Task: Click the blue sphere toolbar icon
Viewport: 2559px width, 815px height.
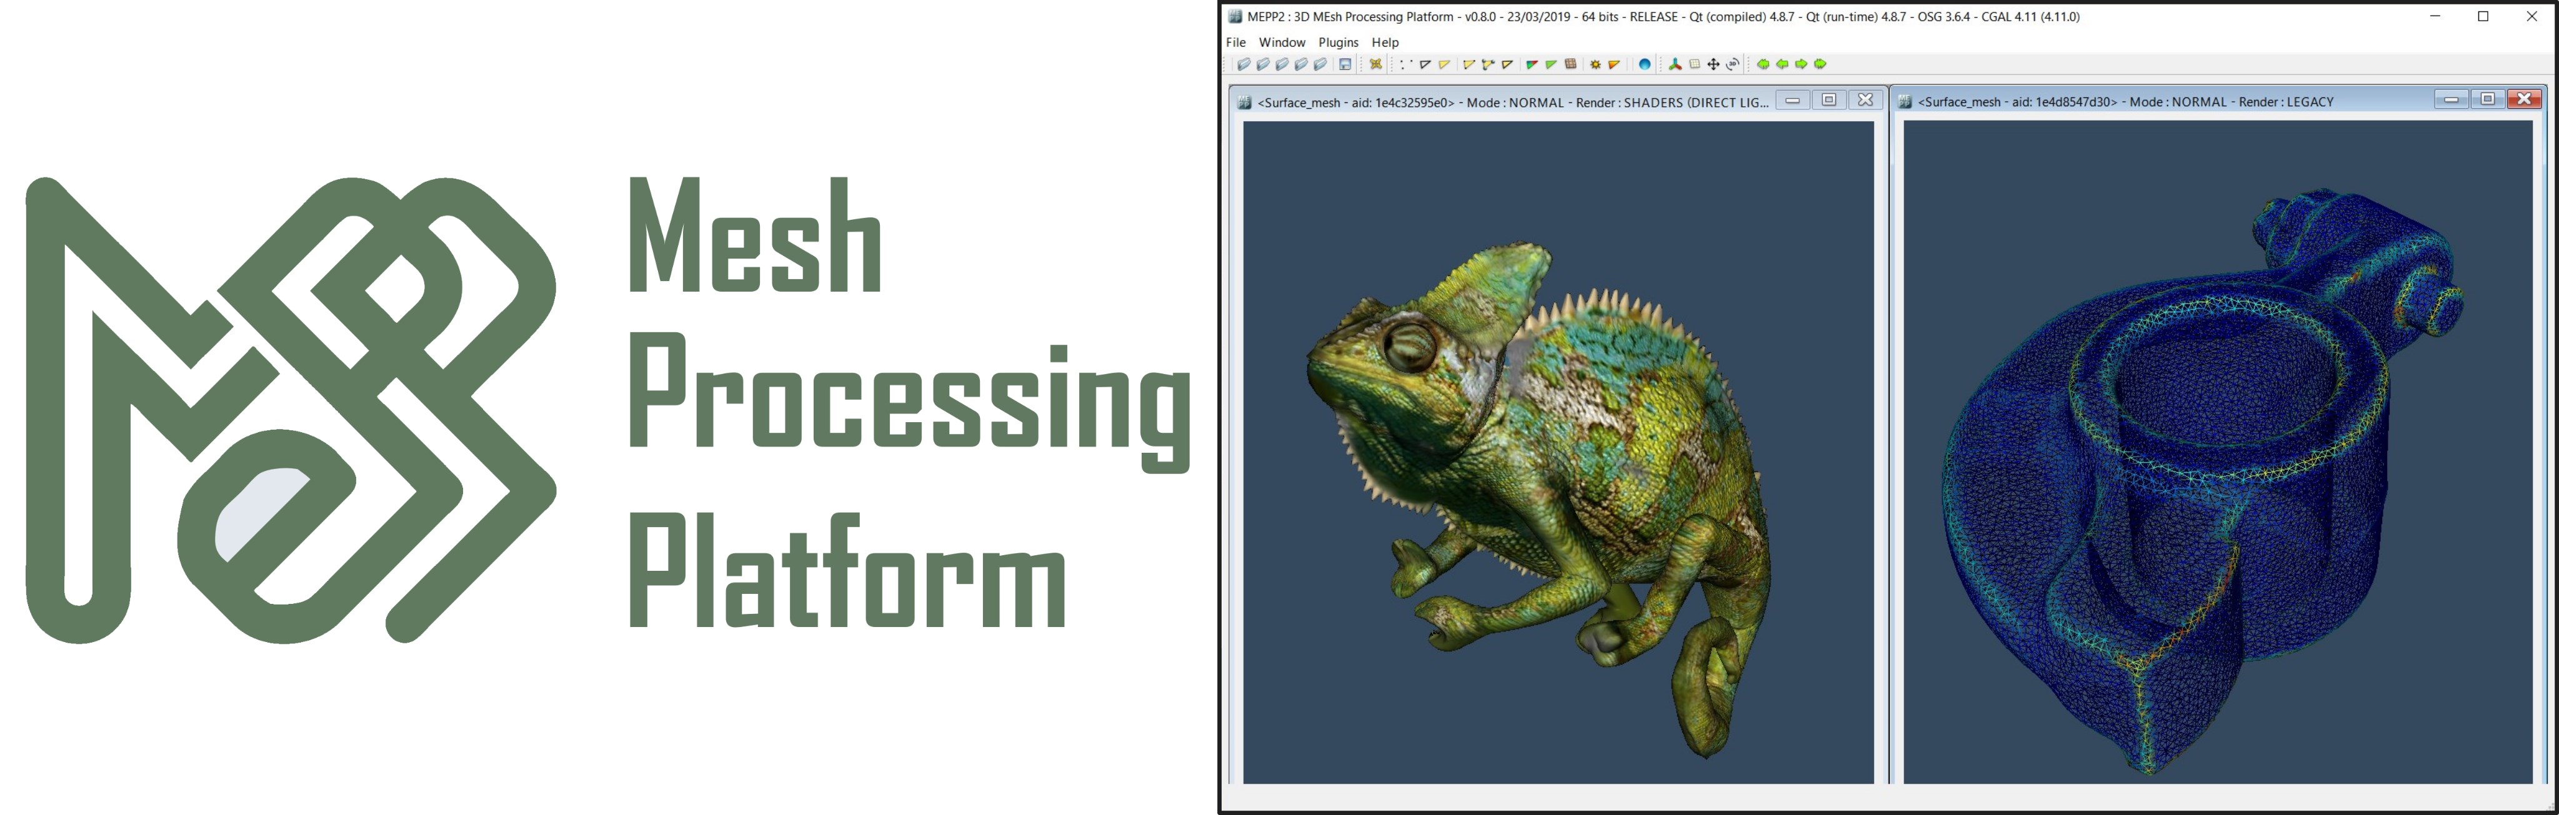Action: [1645, 64]
